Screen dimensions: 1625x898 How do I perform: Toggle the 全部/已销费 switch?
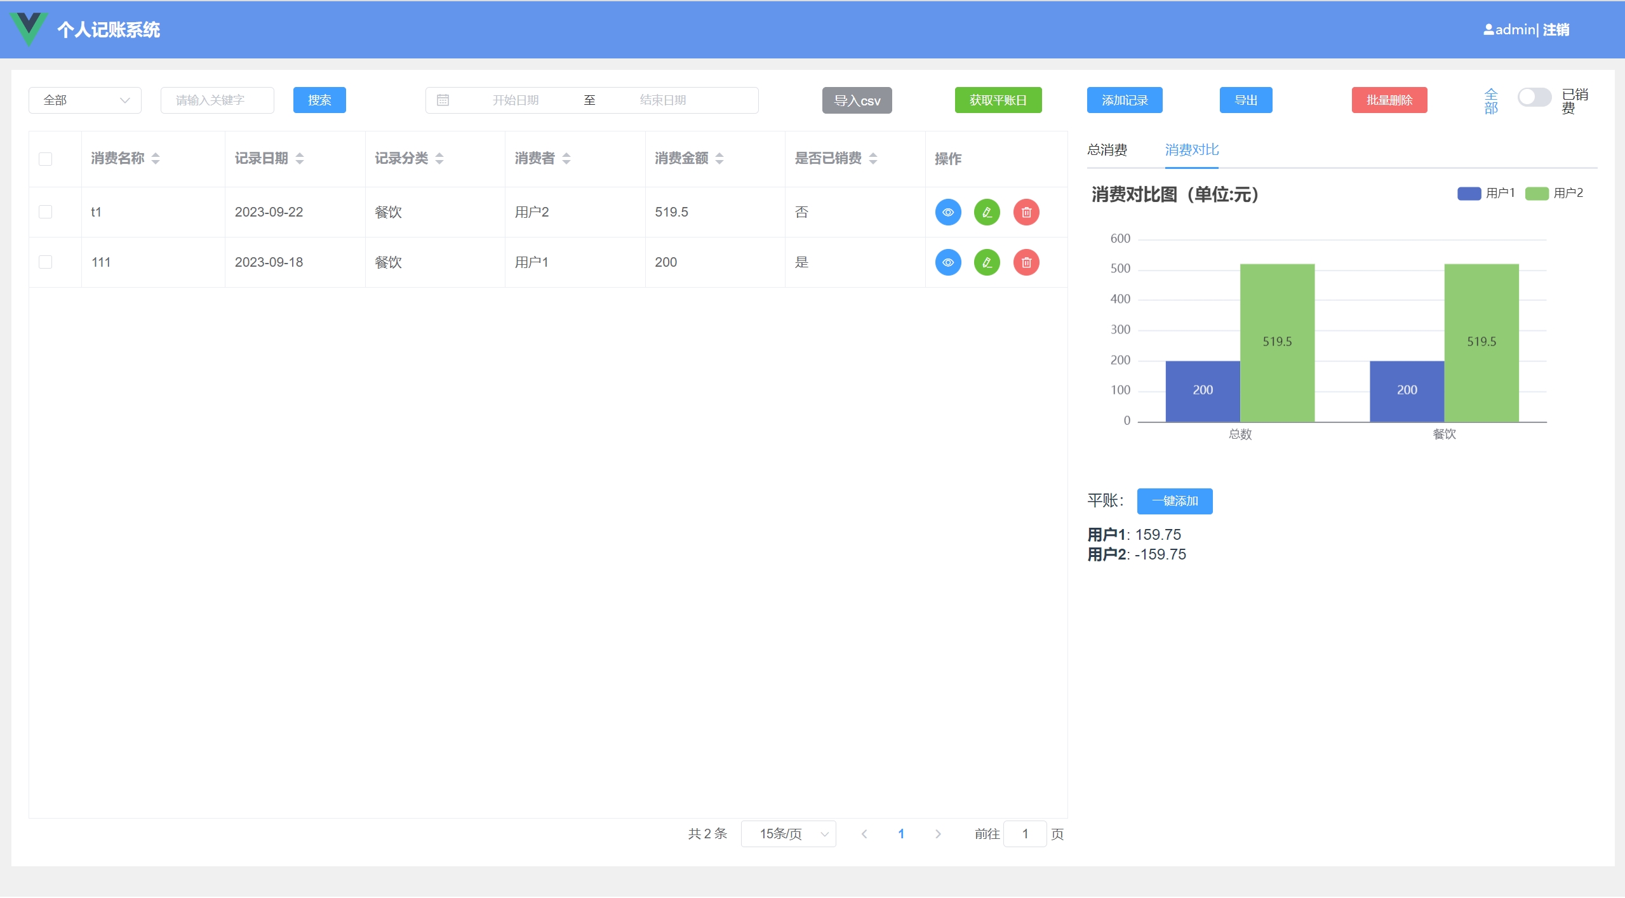coord(1534,98)
